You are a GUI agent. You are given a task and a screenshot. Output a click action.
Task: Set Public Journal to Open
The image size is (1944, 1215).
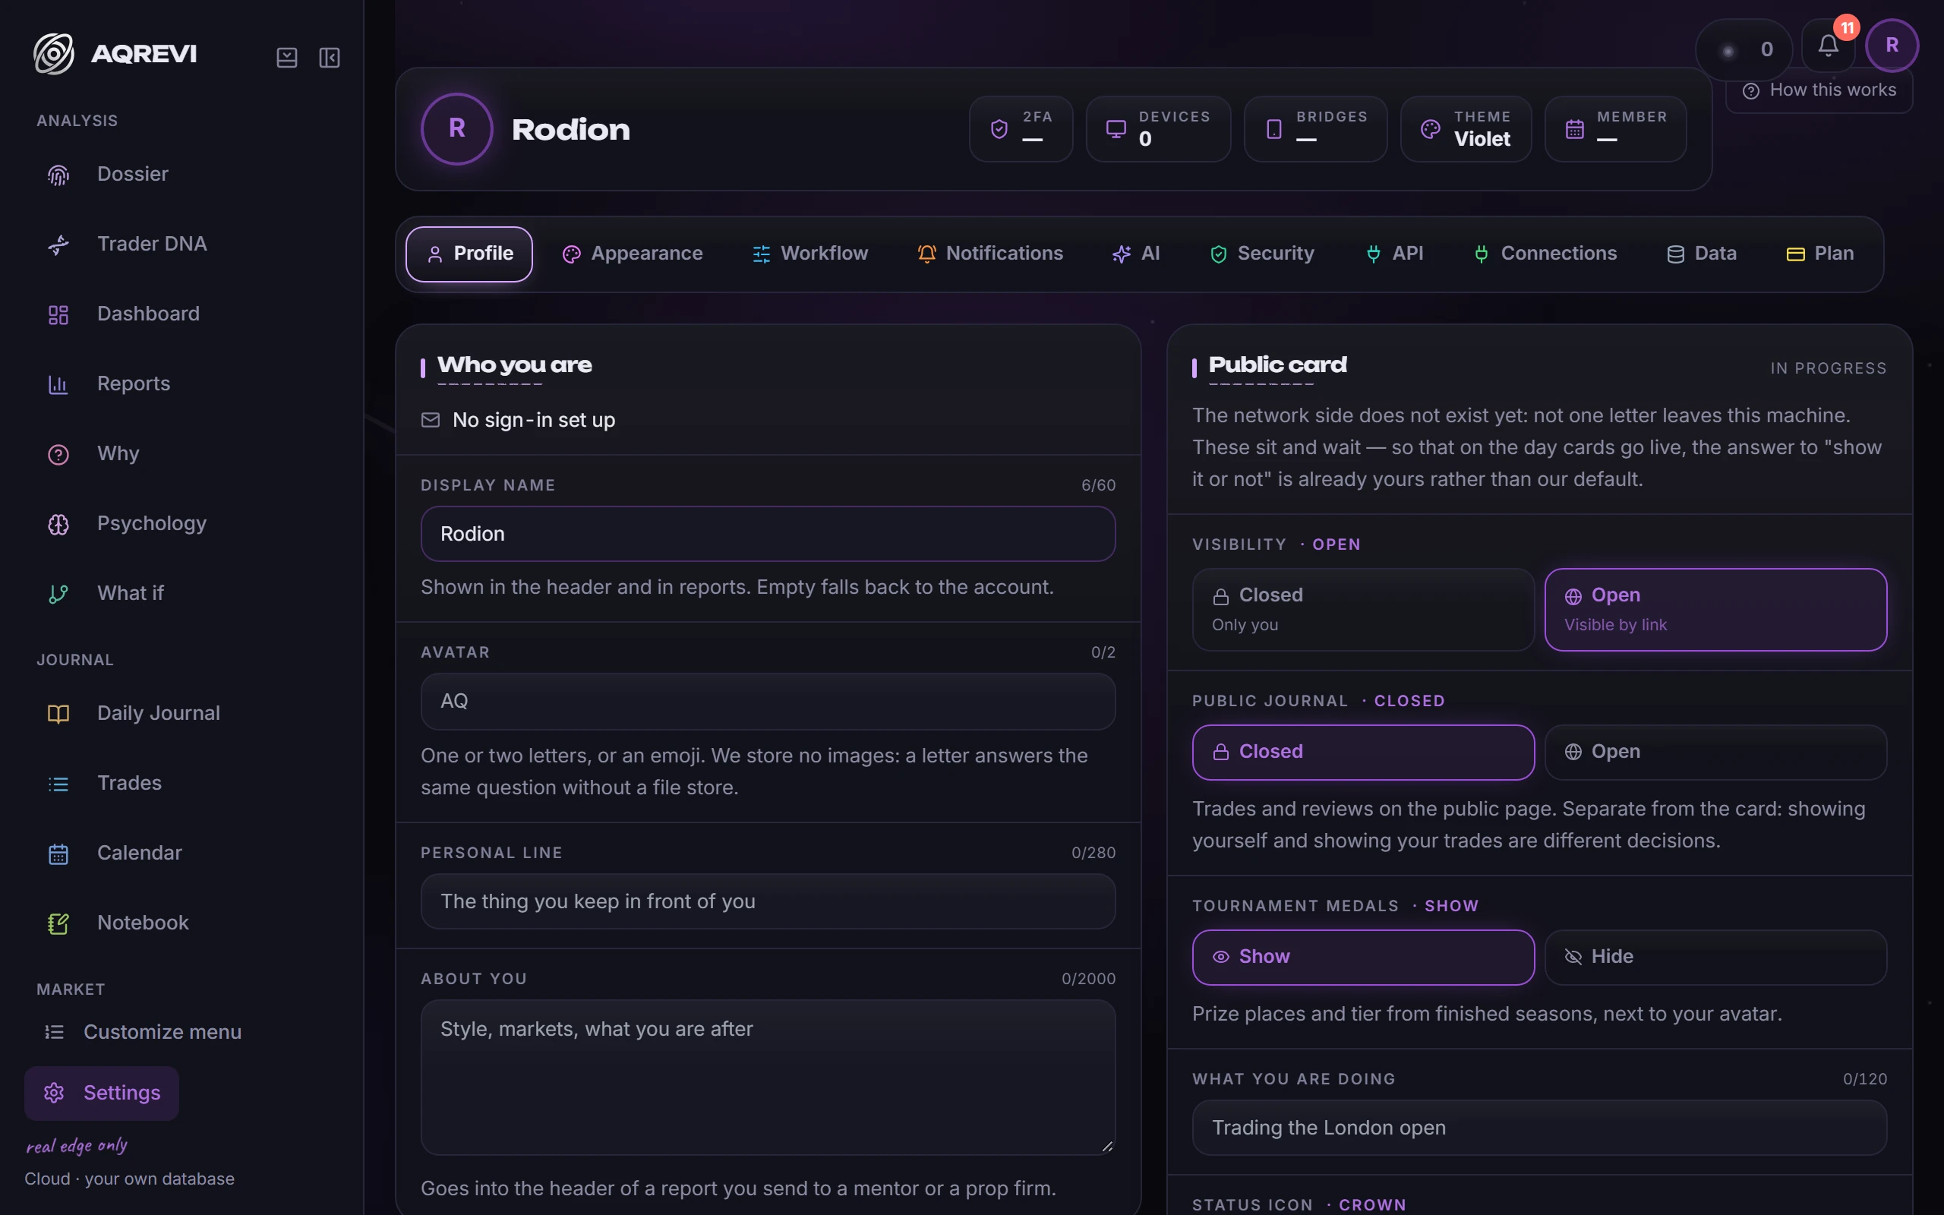click(1715, 752)
